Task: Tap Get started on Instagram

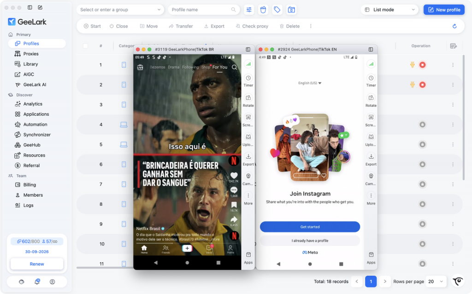Action: point(310,227)
